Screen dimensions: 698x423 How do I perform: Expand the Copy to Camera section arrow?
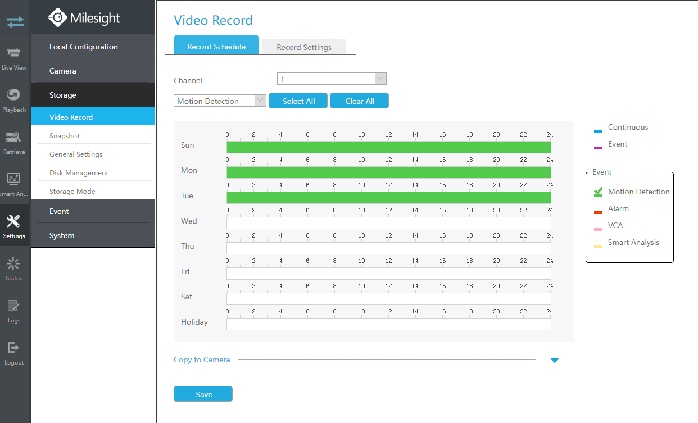555,361
